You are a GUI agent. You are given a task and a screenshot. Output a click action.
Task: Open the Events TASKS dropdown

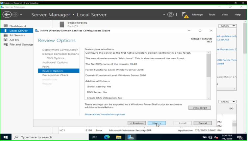[227, 102]
